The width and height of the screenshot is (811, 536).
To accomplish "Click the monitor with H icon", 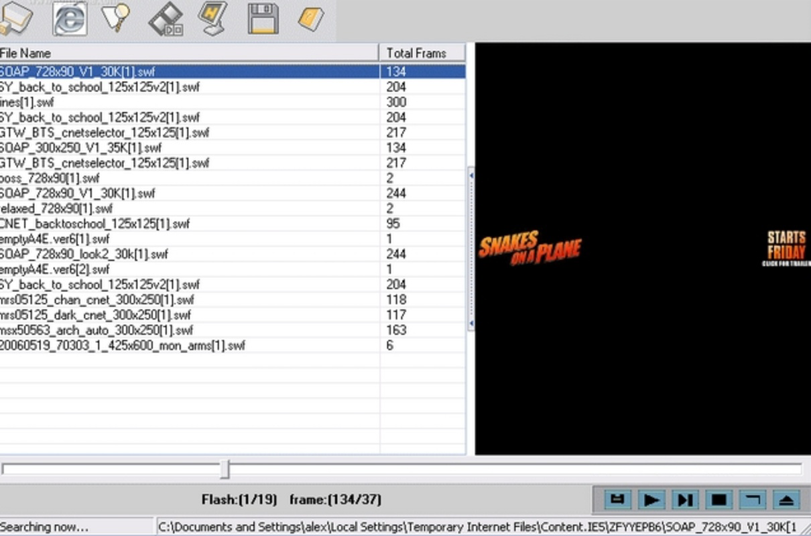I will [x=214, y=18].
